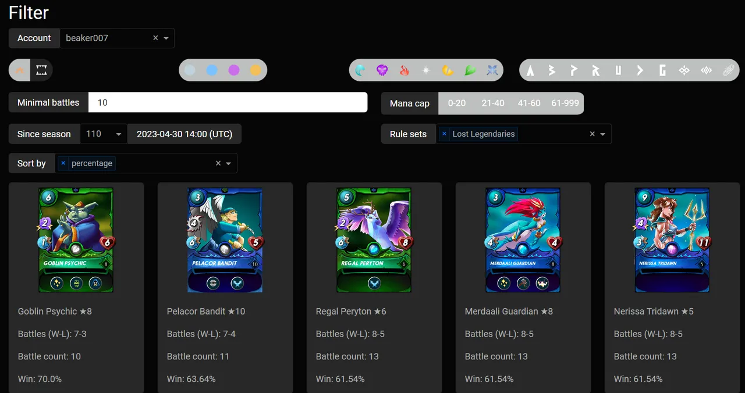
Task: Select mana cap 0-20
Action: (457, 103)
